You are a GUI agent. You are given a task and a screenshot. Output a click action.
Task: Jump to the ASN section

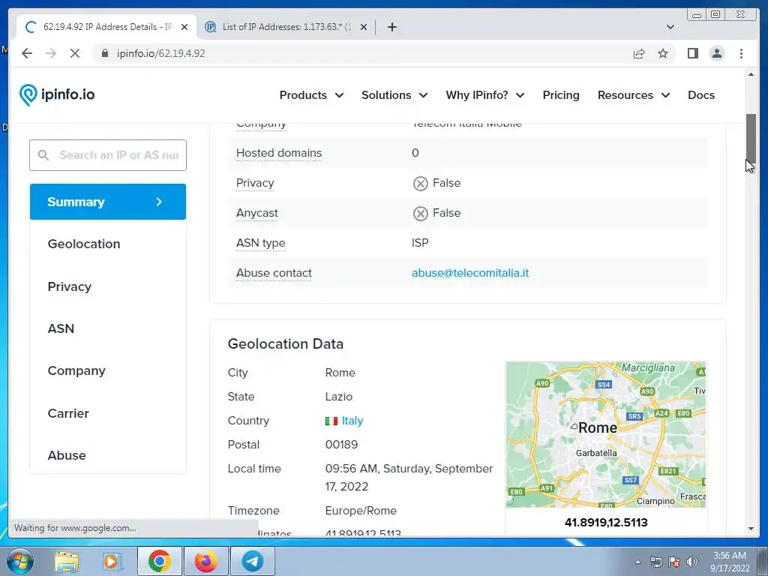point(61,328)
